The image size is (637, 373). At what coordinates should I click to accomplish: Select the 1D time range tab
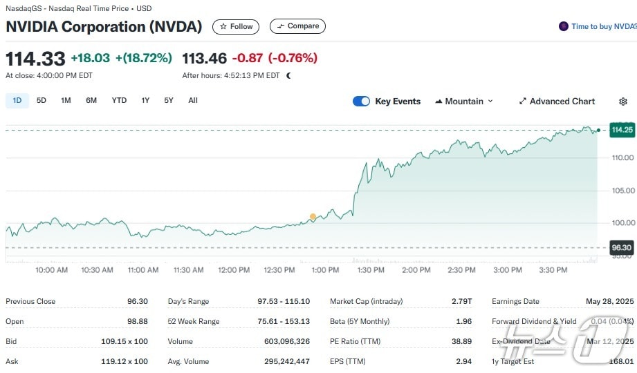(17, 101)
